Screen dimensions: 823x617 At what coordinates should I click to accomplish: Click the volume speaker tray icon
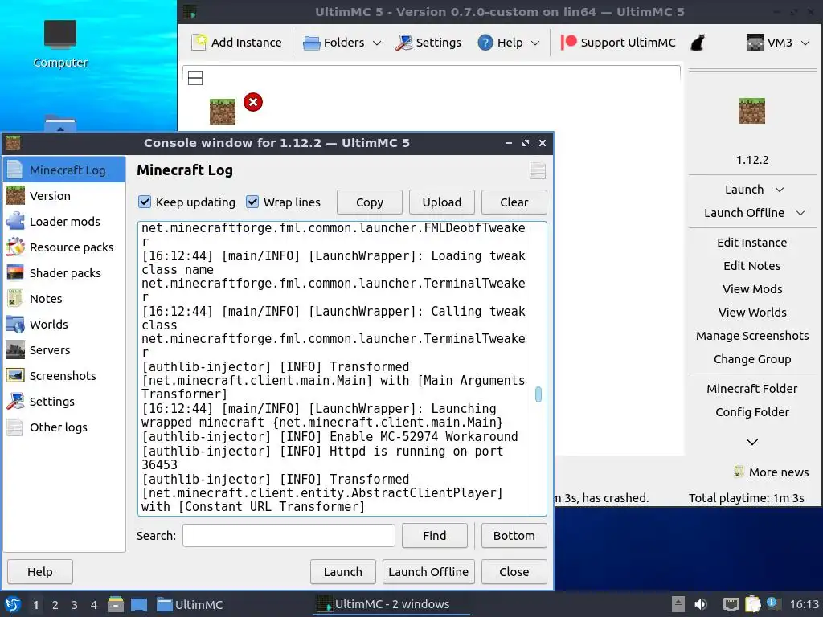coord(701,604)
